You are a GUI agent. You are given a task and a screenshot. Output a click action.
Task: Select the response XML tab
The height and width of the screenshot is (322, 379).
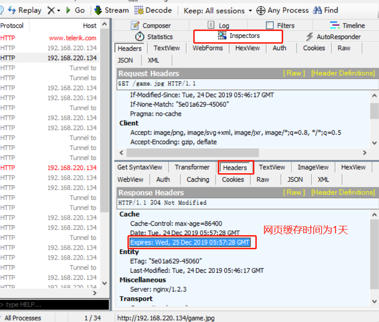[x=323, y=179]
